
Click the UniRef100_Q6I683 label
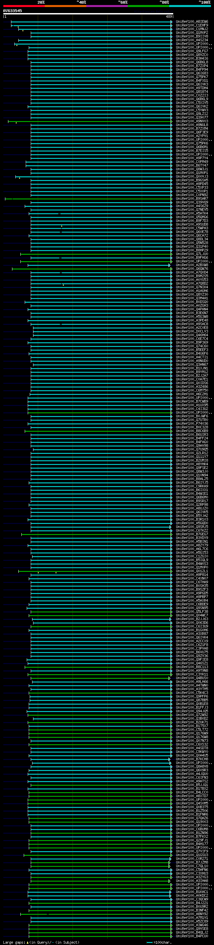tap(192, 73)
